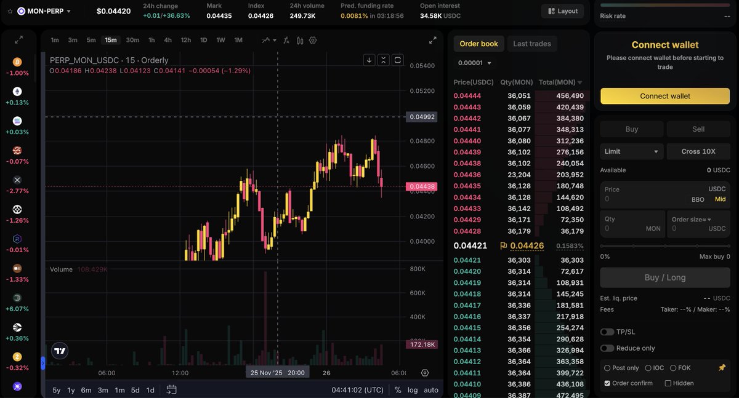Select the Ethereum market showing +0.13%
Image resolution: width=739 pixels, height=398 pixels.
tap(17, 92)
